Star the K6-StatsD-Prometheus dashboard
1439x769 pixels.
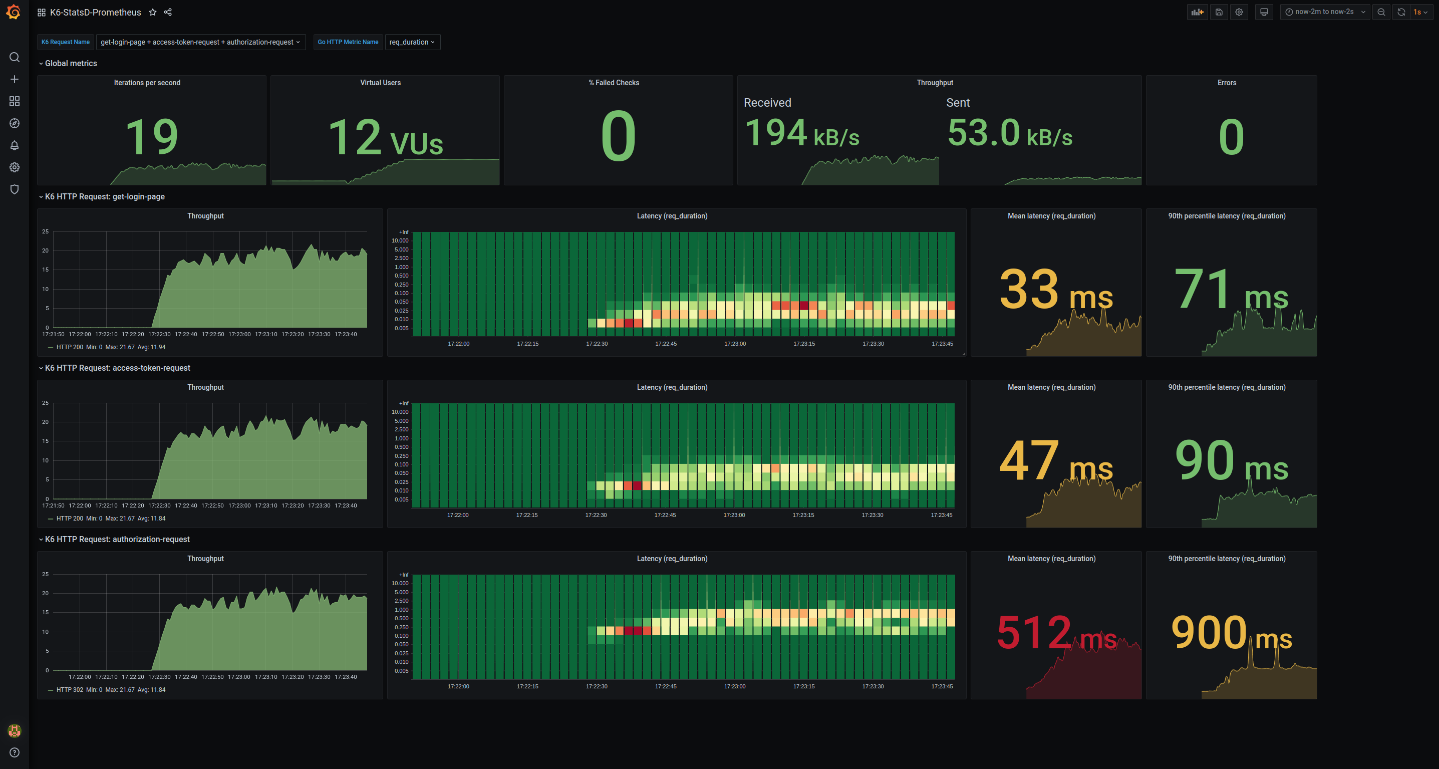[x=152, y=13]
